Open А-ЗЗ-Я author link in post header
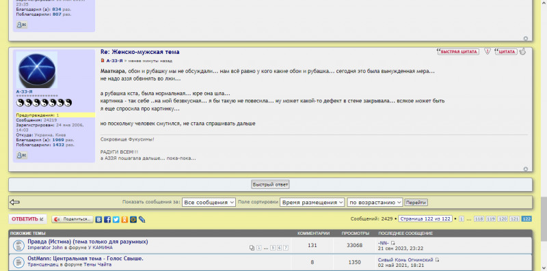 [114, 61]
